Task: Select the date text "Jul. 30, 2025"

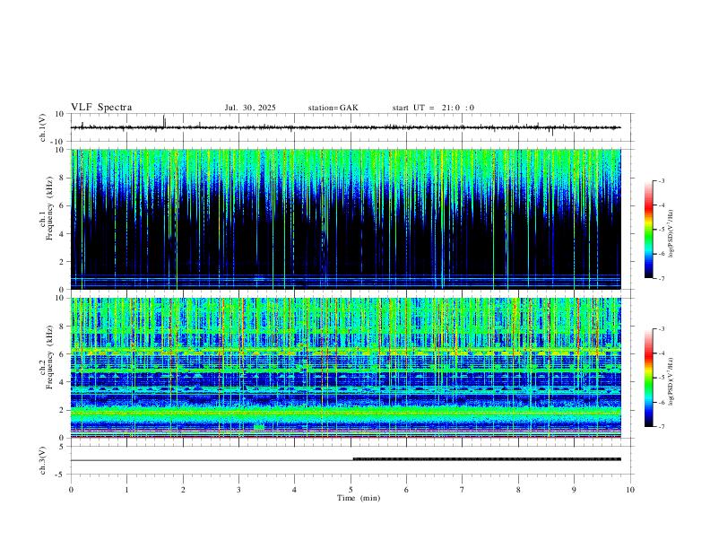Action: point(250,108)
